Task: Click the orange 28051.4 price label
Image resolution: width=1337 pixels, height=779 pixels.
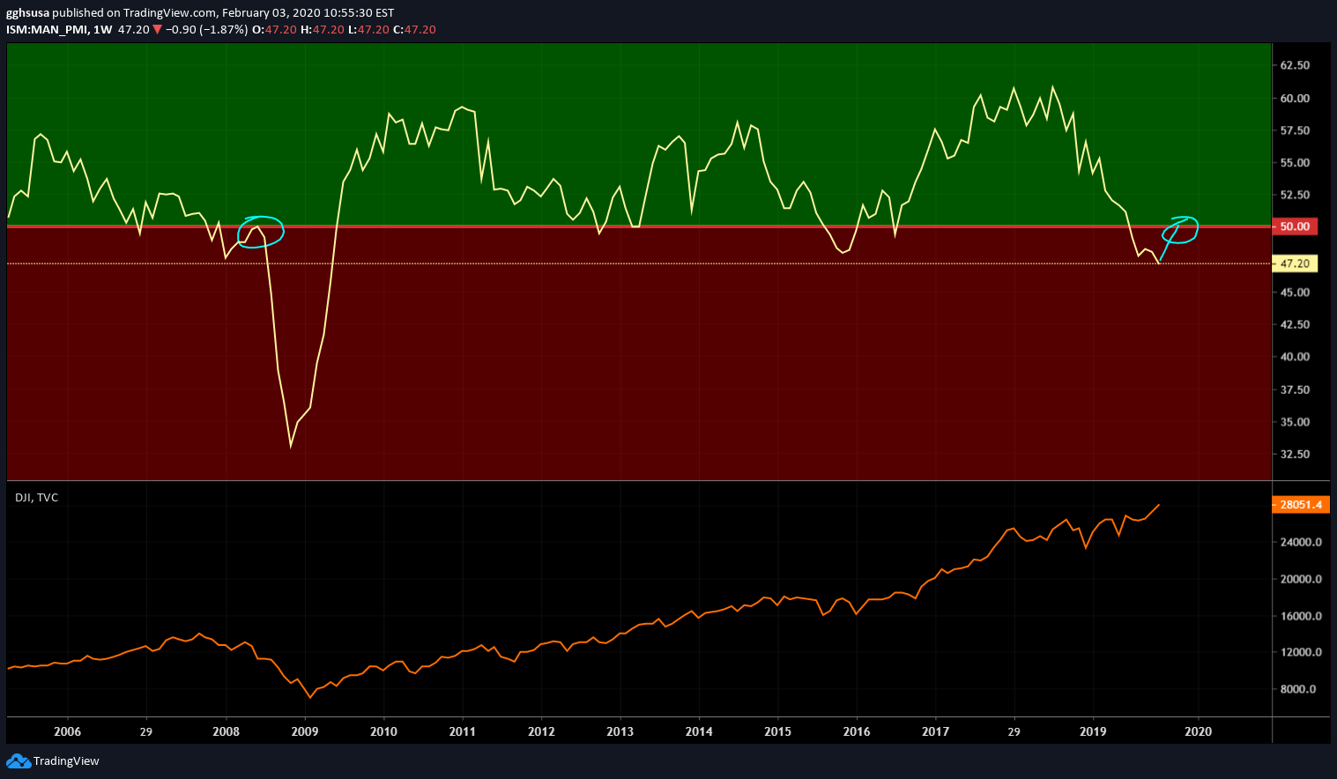Action: point(1301,505)
